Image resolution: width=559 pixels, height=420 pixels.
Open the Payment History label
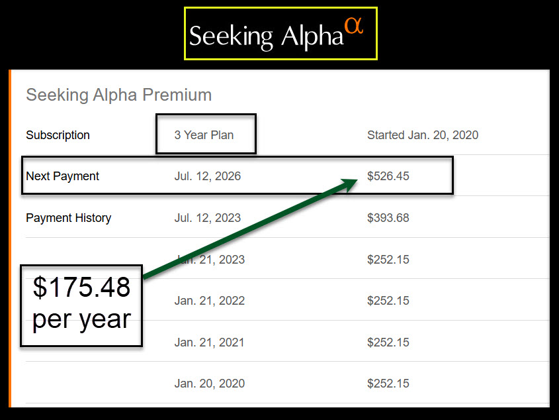point(68,218)
